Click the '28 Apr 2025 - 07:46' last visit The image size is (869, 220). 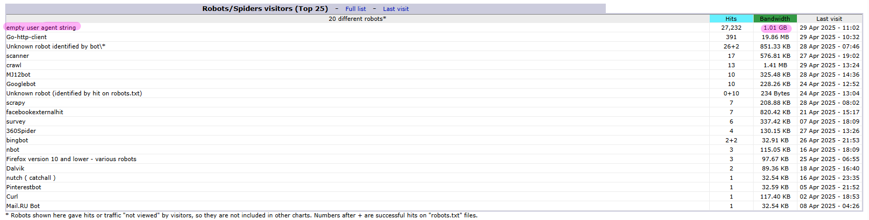point(829,46)
